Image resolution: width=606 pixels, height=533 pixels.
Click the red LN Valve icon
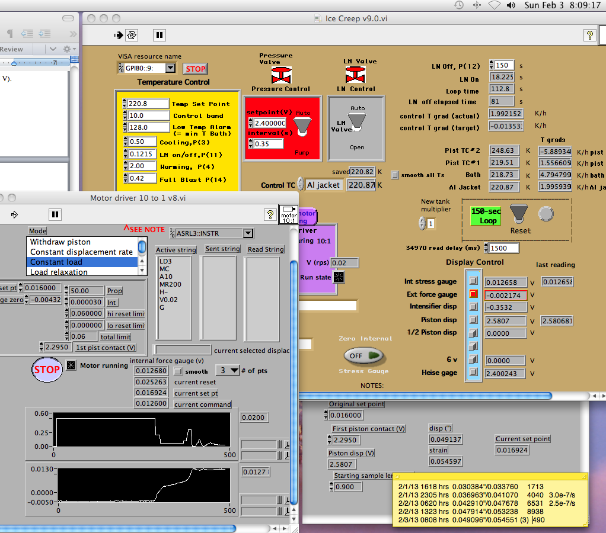point(356,75)
